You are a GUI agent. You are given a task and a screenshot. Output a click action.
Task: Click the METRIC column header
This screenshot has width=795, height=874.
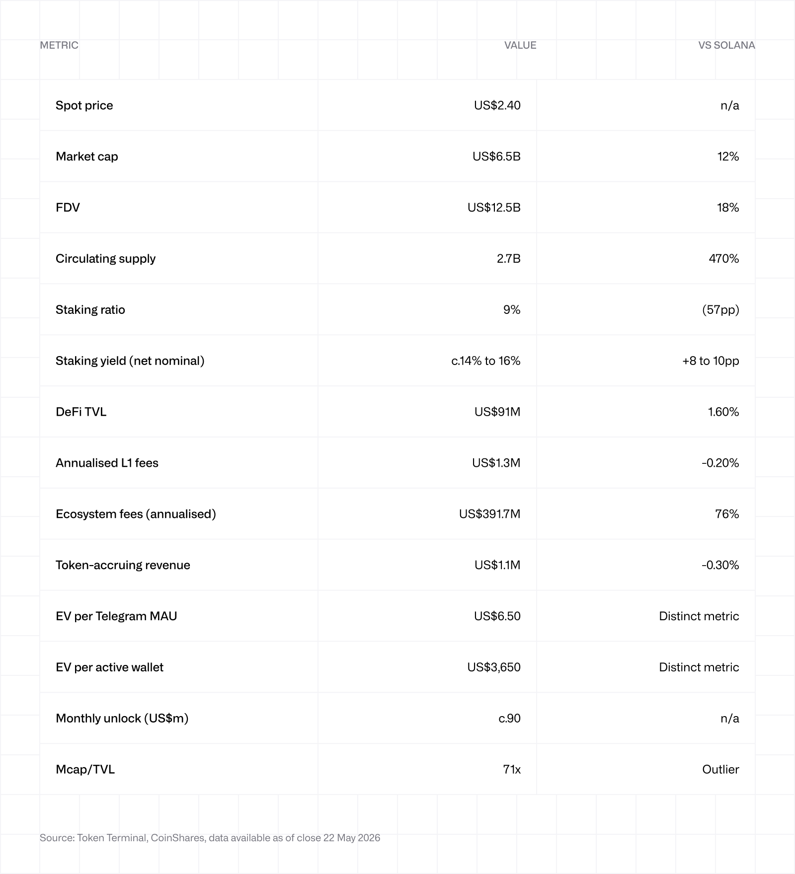tap(59, 45)
